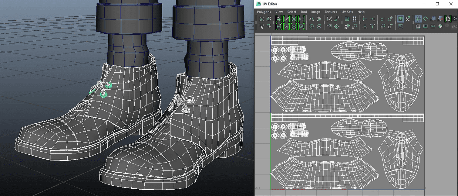Open the Textures menu
Image resolution: width=458 pixels, height=196 pixels.
click(x=331, y=12)
